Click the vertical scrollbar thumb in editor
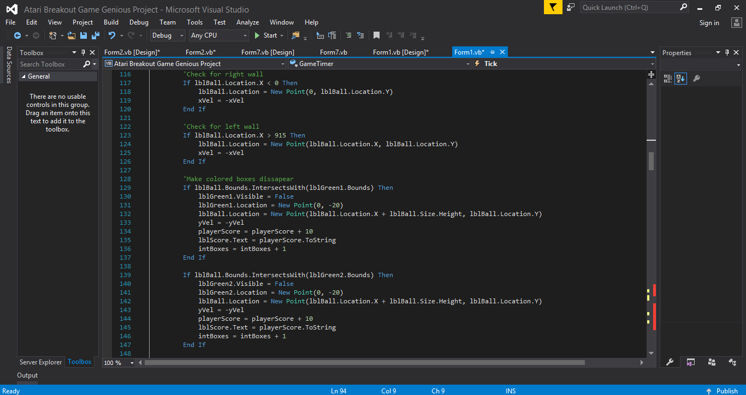746x395 pixels. coord(651,161)
